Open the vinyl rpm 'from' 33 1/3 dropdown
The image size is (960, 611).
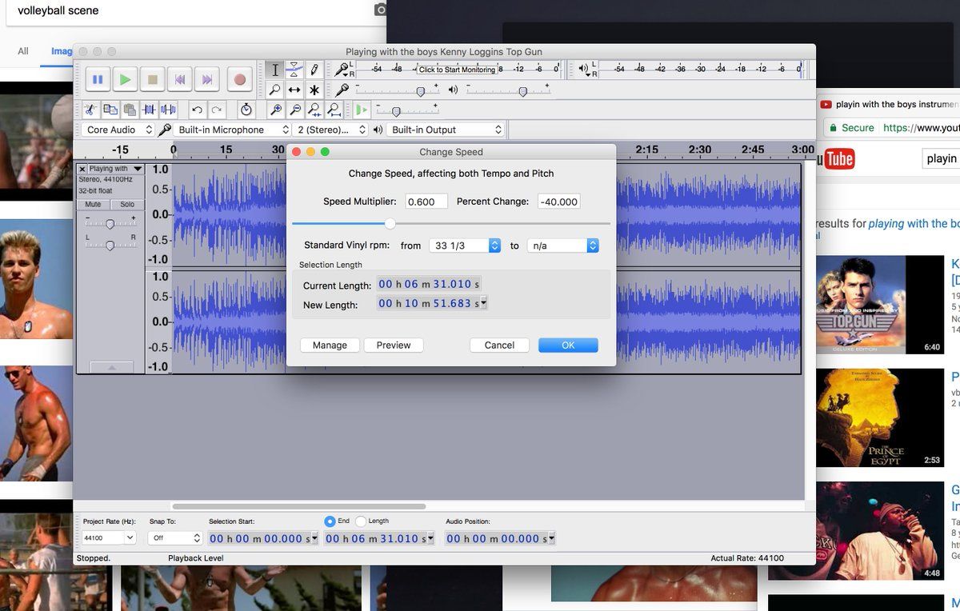click(464, 246)
